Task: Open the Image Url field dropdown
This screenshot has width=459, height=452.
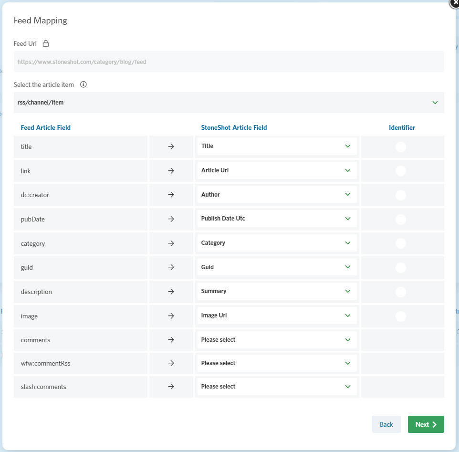Action: pyautogui.click(x=277, y=315)
